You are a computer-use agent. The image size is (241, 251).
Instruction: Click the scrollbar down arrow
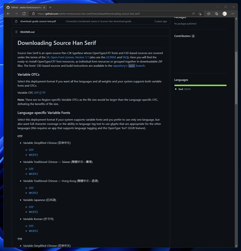click(236, 246)
